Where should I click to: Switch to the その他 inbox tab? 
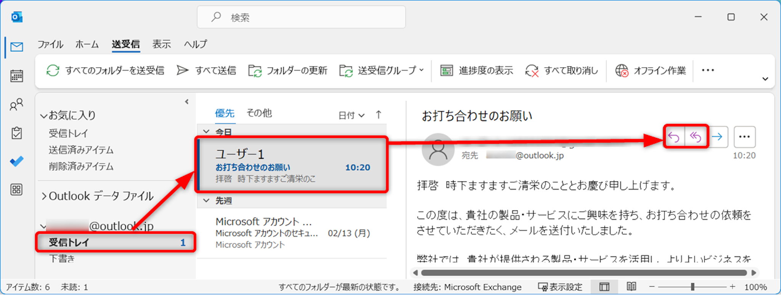[259, 113]
